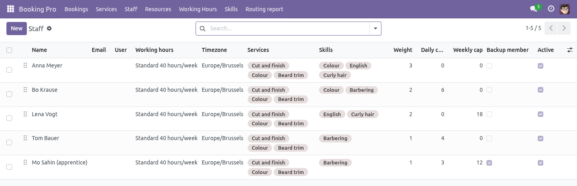The height and width of the screenshot is (186, 577).
Task: Click the 1-5 / 5 pager counter
Action: [533, 28]
